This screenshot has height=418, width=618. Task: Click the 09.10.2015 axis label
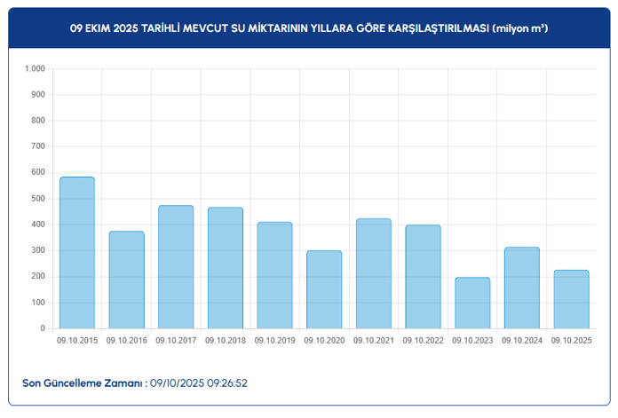pyautogui.click(x=77, y=341)
